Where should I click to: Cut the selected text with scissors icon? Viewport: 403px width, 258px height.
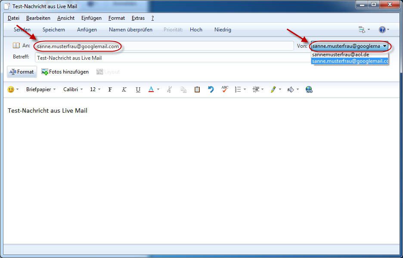[169, 89]
